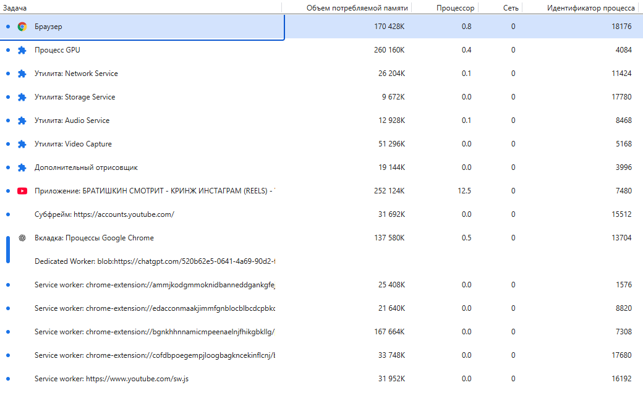Select the БРАТИШКИН СМОТРИТ application task

(x=321, y=191)
